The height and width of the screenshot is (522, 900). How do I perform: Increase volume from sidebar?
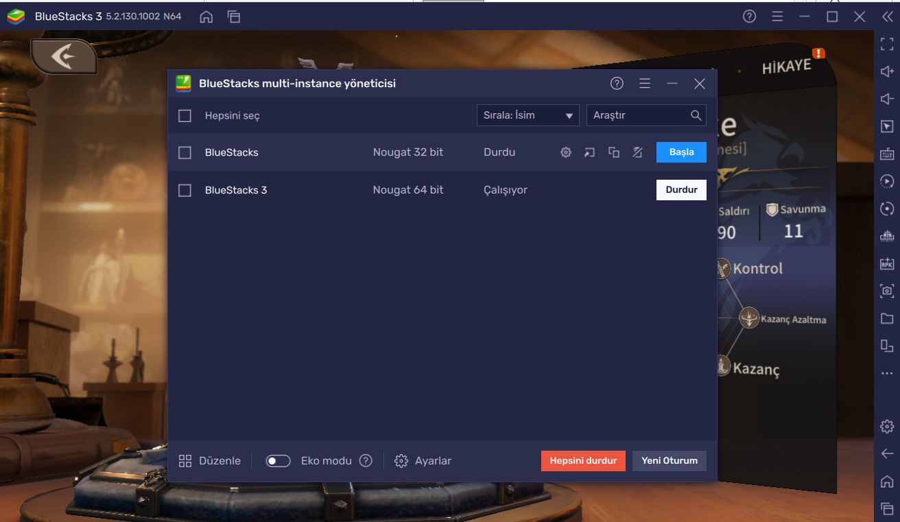coord(887,72)
